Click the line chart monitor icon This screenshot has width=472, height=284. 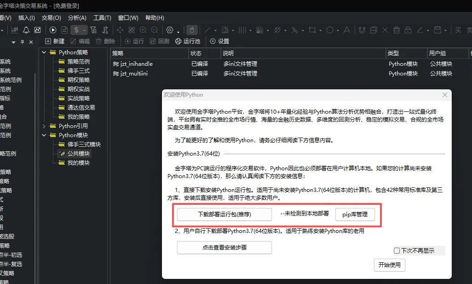(38, 30)
